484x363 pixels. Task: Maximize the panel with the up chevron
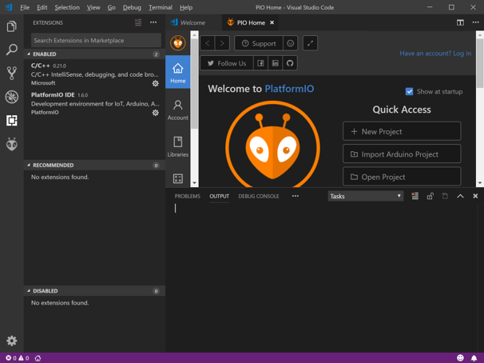[460, 196]
